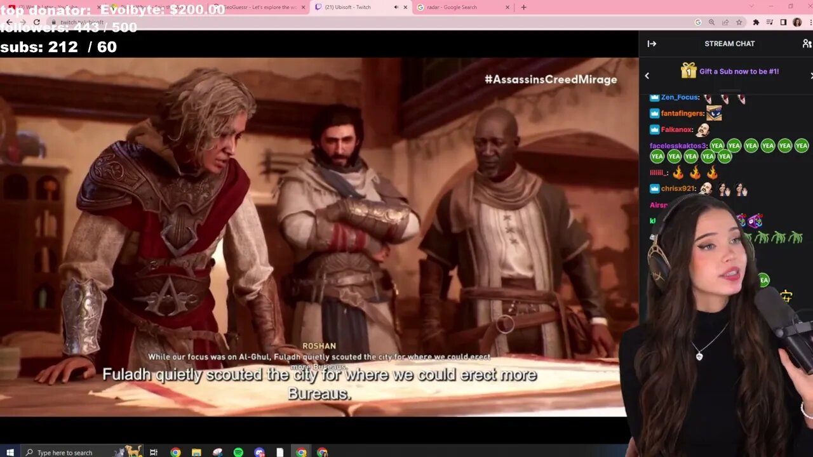Reload the current Twitch page
813x457 pixels.
(x=36, y=22)
